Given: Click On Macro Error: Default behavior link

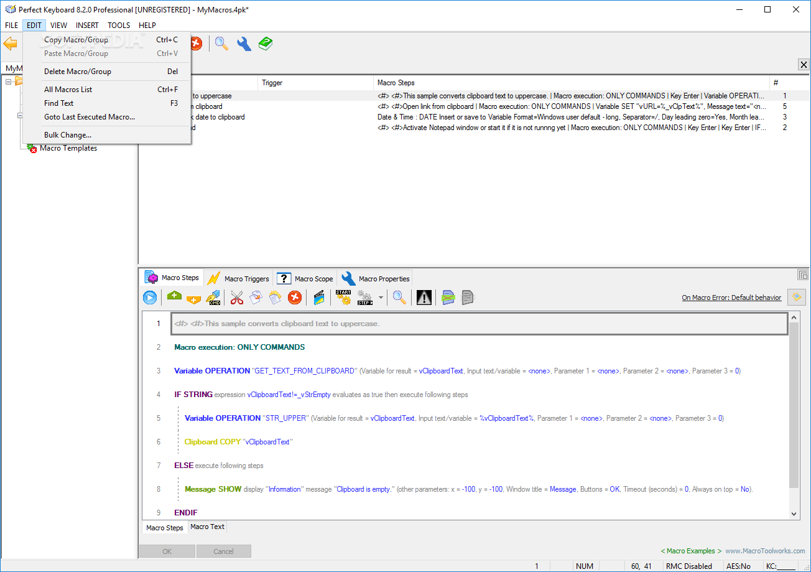Looking at the screenshot, I should [x=731, y=298].
